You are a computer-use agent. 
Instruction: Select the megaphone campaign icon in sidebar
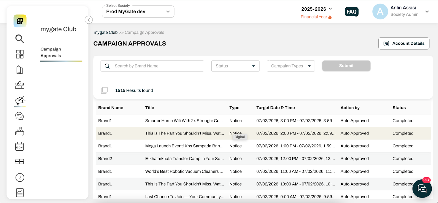tap(20, 101)
